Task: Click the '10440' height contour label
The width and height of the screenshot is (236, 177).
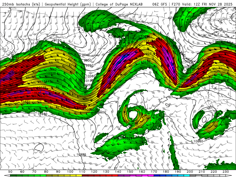Action: (x=46, y=81)
